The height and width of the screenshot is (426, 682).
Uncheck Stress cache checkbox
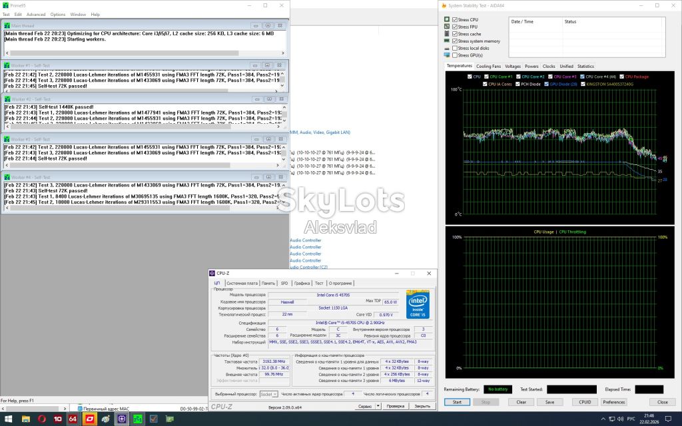coord(454,33)
